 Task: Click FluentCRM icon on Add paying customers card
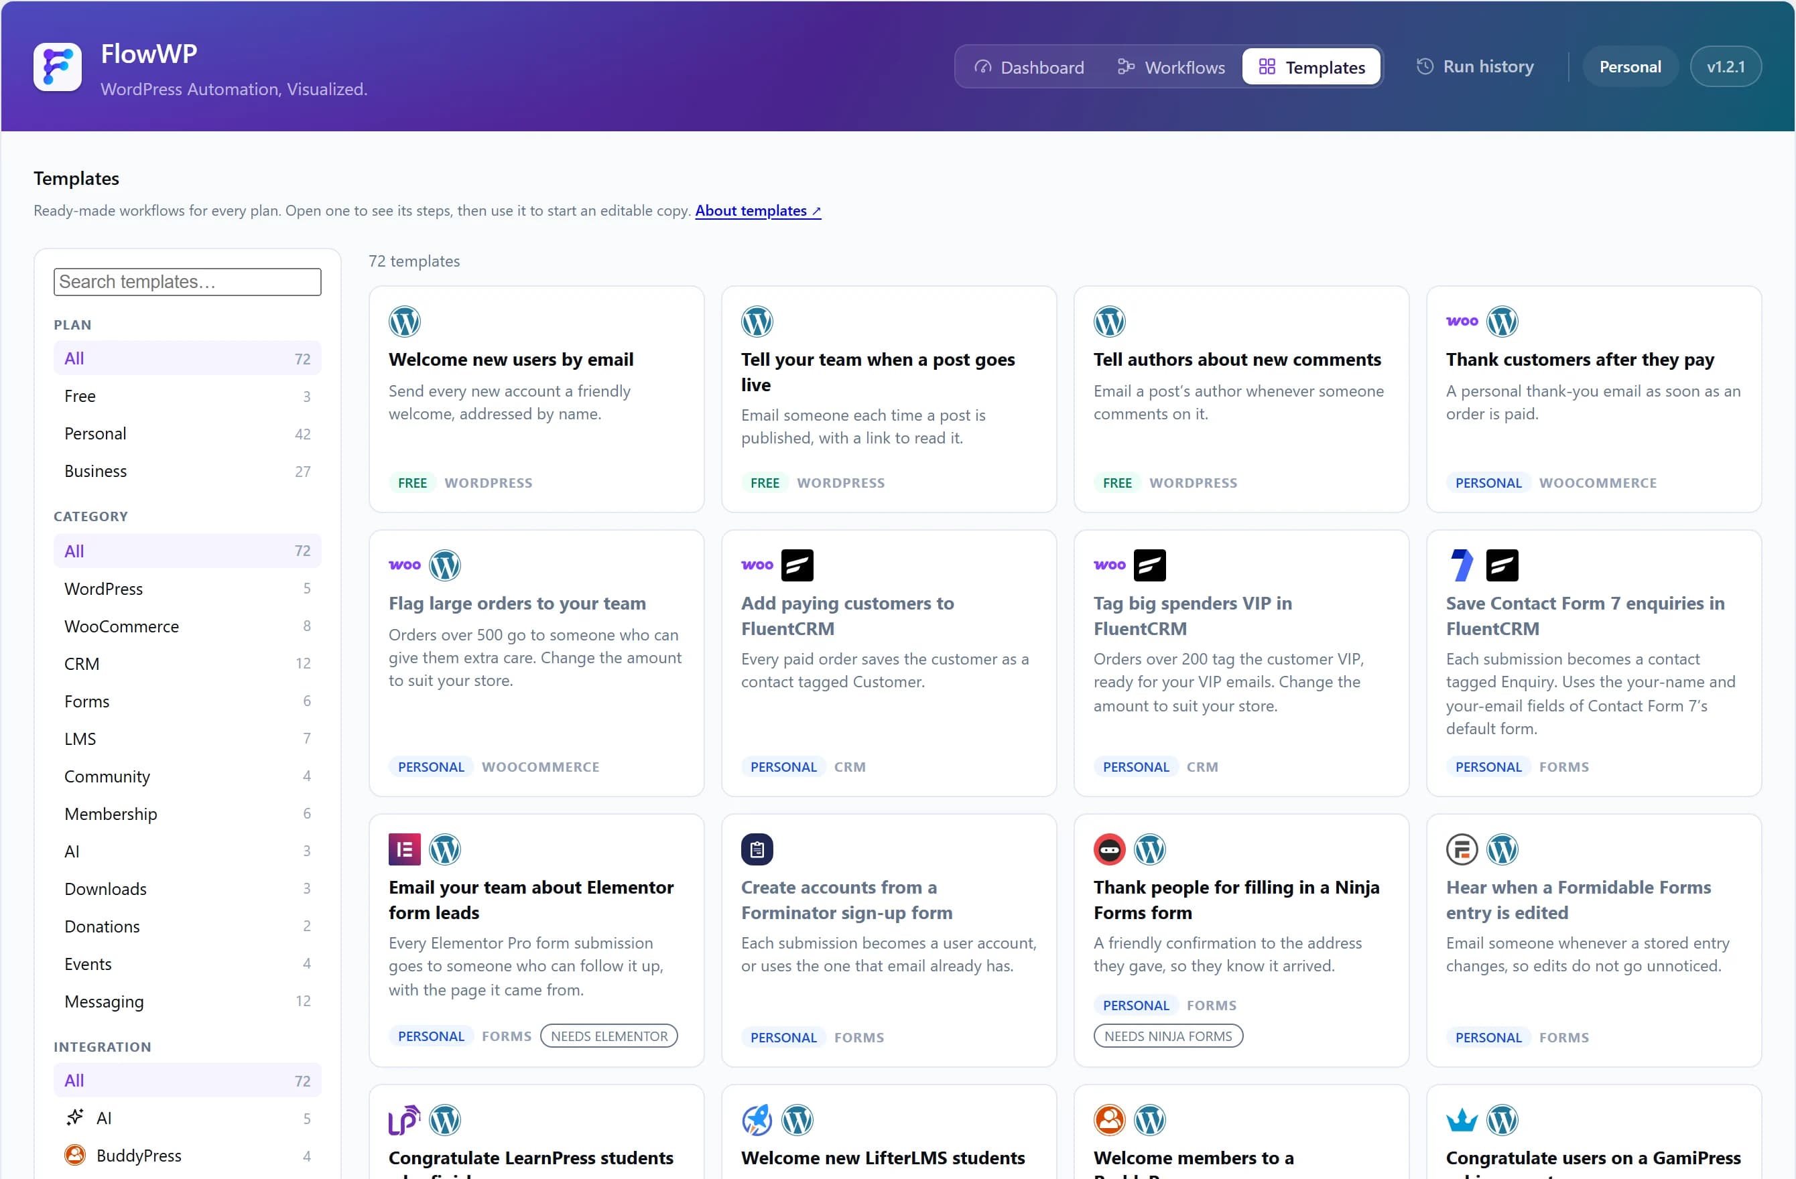pyautogui.click(x=797, y=565)
